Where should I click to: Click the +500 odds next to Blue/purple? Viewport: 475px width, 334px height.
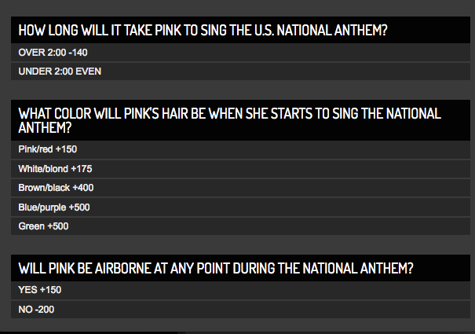[79, 207]
